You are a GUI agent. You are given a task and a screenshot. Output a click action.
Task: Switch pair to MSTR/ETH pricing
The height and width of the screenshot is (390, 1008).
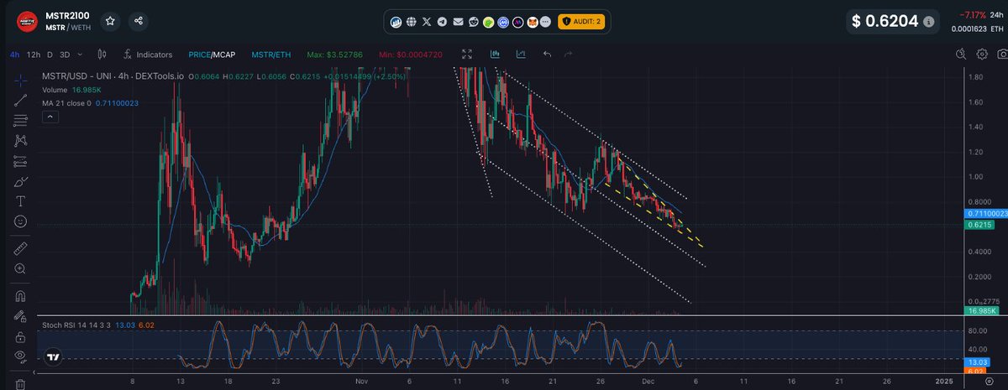pos(270,55)
